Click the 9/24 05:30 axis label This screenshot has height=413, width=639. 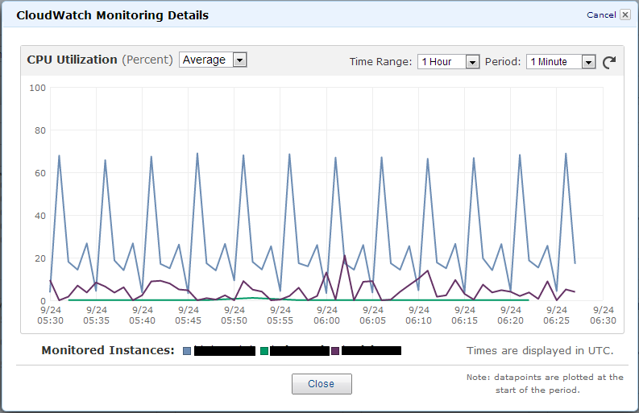[x=51, y=316]
